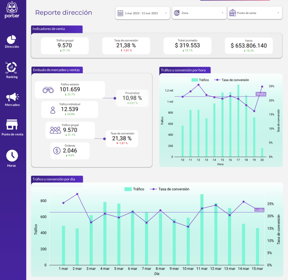Click the globe icon next to Zona
Image resolution: width=288 pixels, height=280 pixels.
[177, 13]
